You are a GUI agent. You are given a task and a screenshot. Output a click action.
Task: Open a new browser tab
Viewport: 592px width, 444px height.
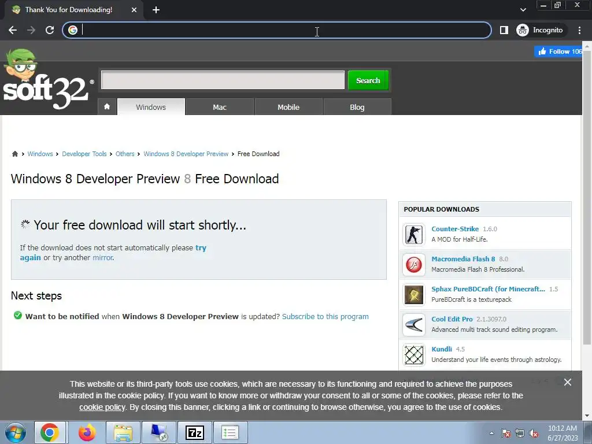[156, 10]
